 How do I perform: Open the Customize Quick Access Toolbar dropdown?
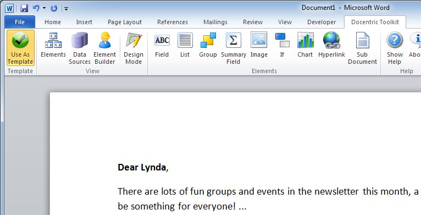tap(66, 9)
